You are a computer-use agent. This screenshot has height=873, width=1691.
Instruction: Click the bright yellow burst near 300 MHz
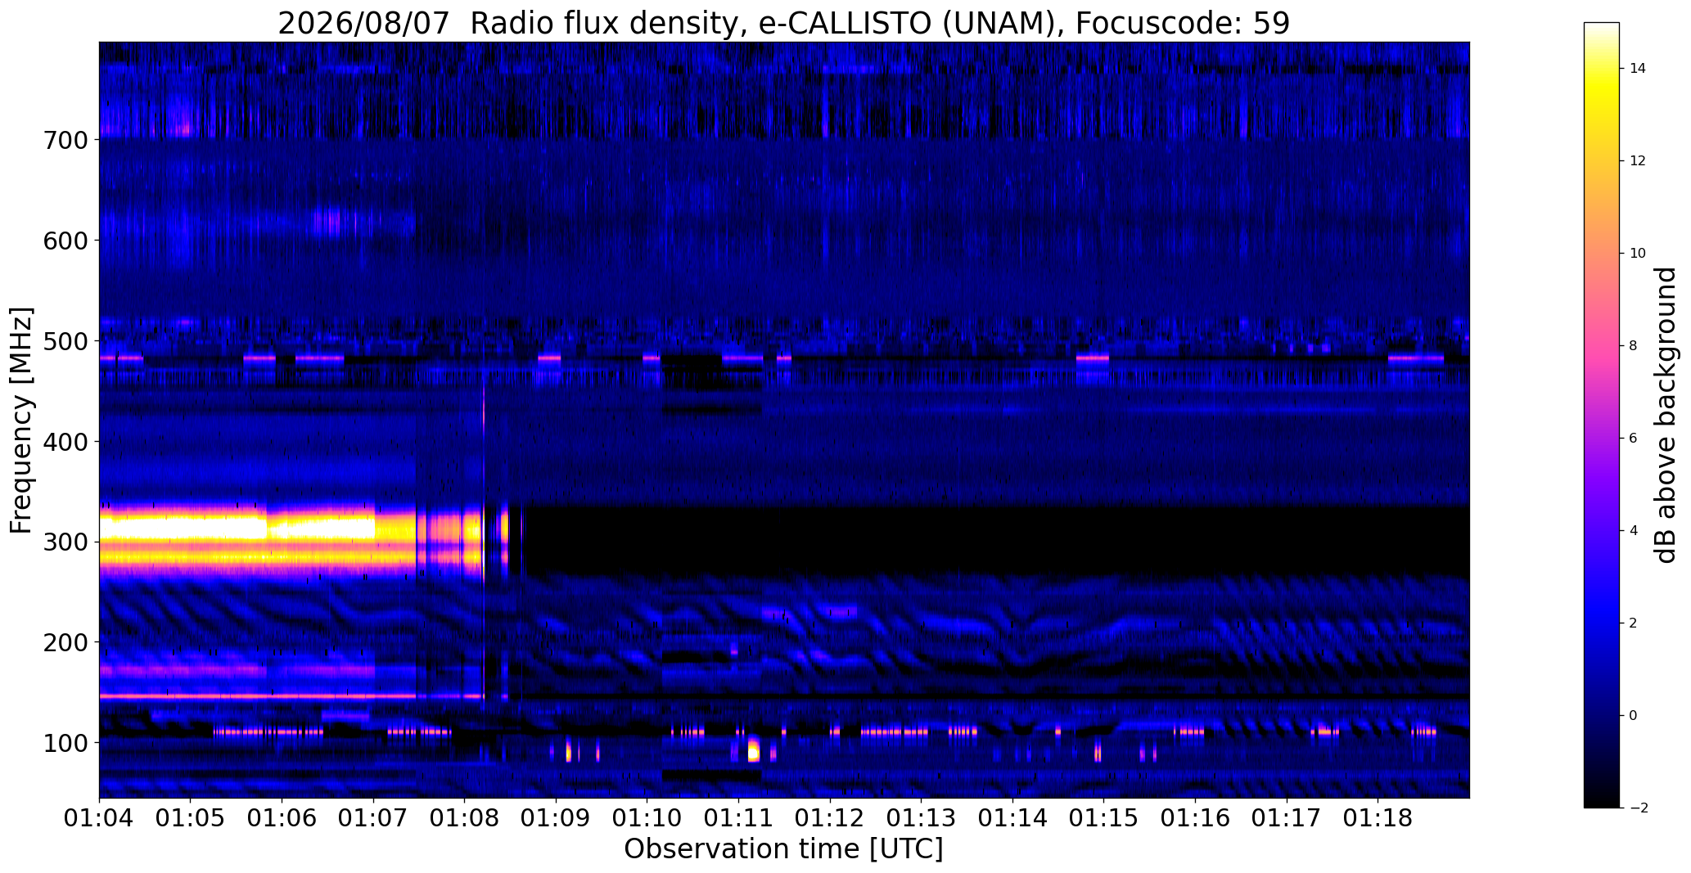pos(237,540)
